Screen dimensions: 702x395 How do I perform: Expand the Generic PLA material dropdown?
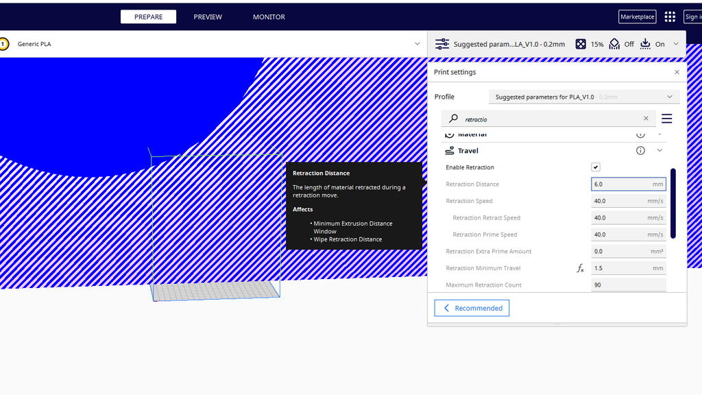(417, 44)
